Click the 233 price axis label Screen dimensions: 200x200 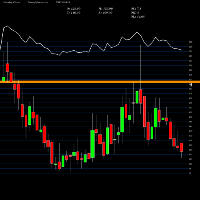190,42
